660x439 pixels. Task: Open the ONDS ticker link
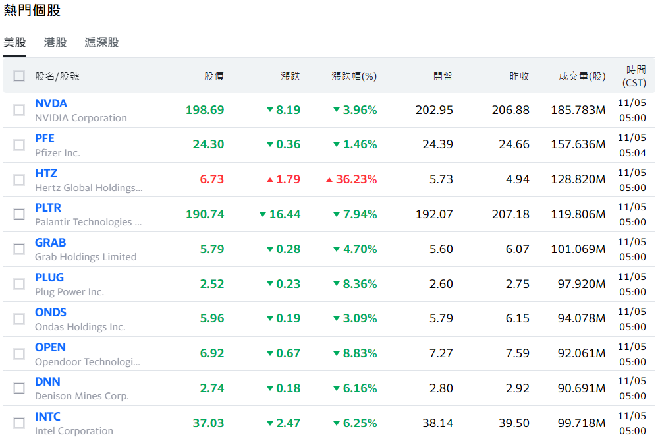[x=51, y=312]
